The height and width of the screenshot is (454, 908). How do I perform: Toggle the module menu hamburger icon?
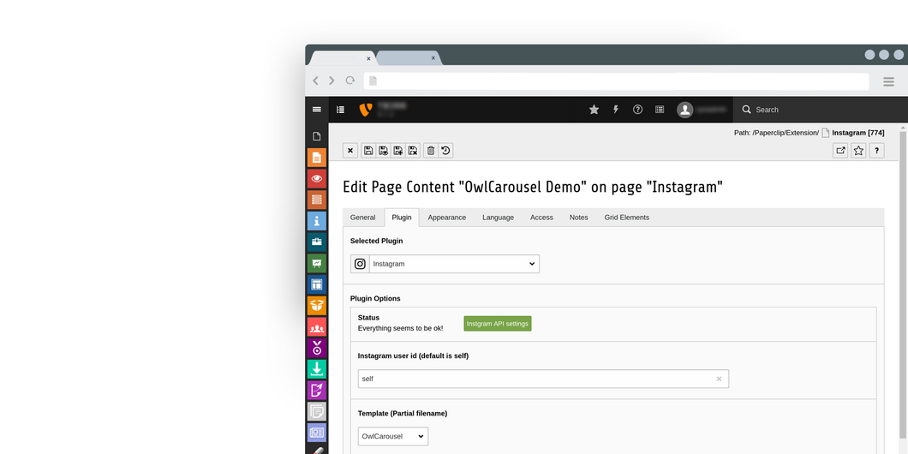pyautogui.click(x=317, y=110)
